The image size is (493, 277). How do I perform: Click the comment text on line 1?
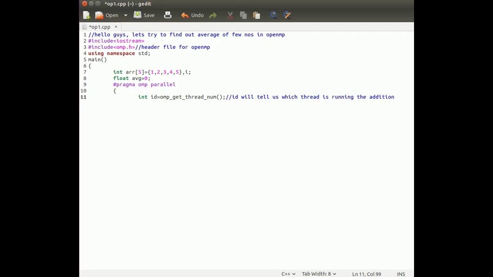[x=186, y=35]
